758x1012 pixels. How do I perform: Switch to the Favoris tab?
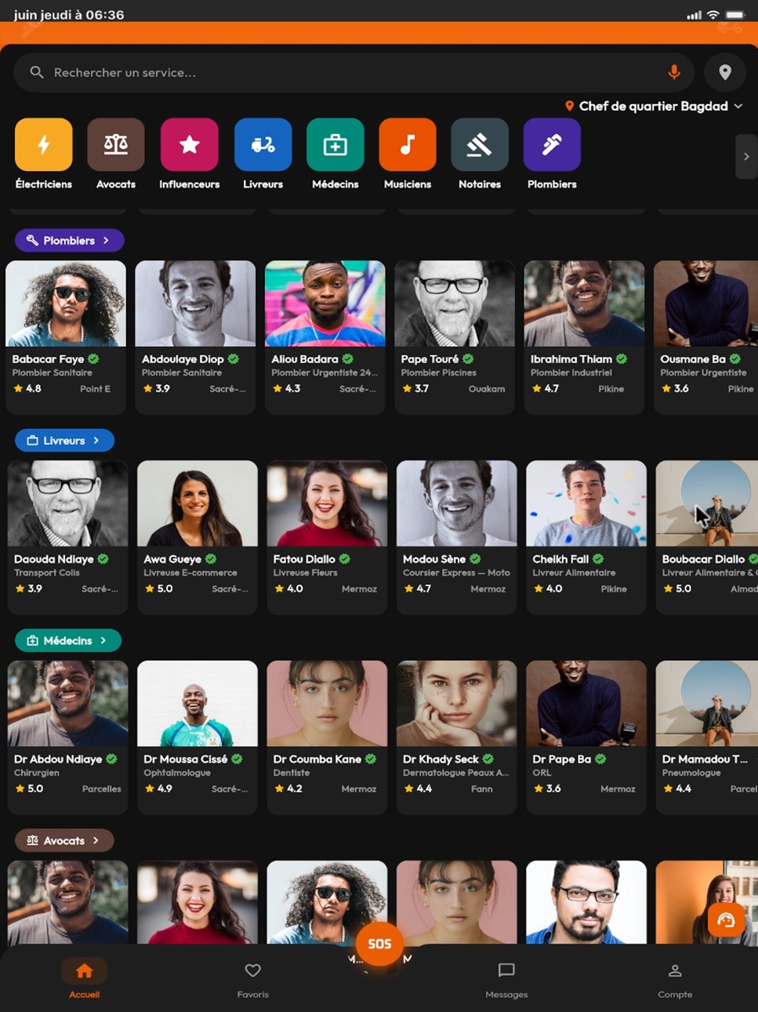(x=252, y=979)
